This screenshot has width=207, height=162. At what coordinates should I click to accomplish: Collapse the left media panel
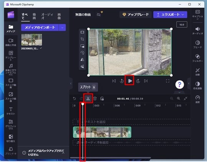click(x=71, y=83)
